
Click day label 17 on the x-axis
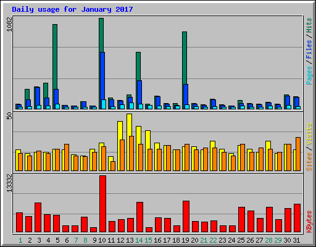click(x=167, y=240)
